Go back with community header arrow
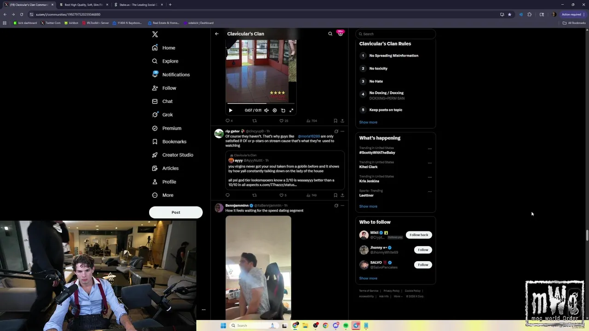The image size is (589, 331). [x=217, y=34]
